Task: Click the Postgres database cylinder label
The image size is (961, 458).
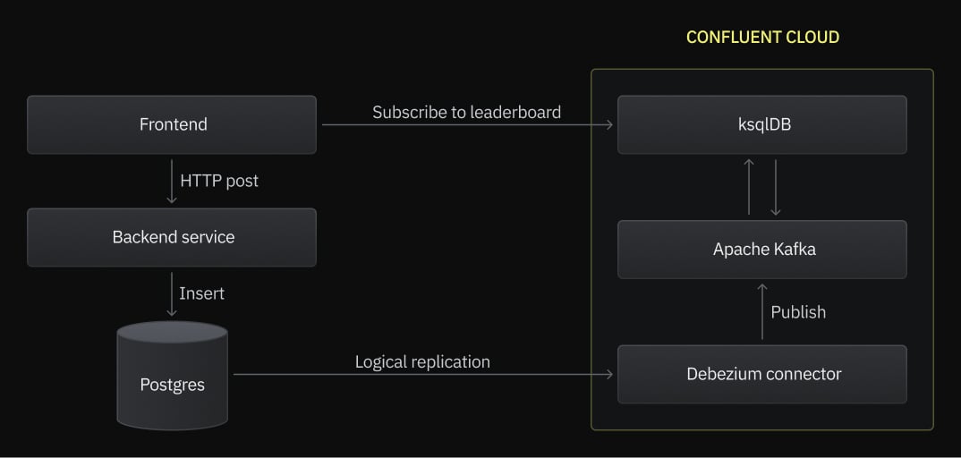Action: point(172,386)
